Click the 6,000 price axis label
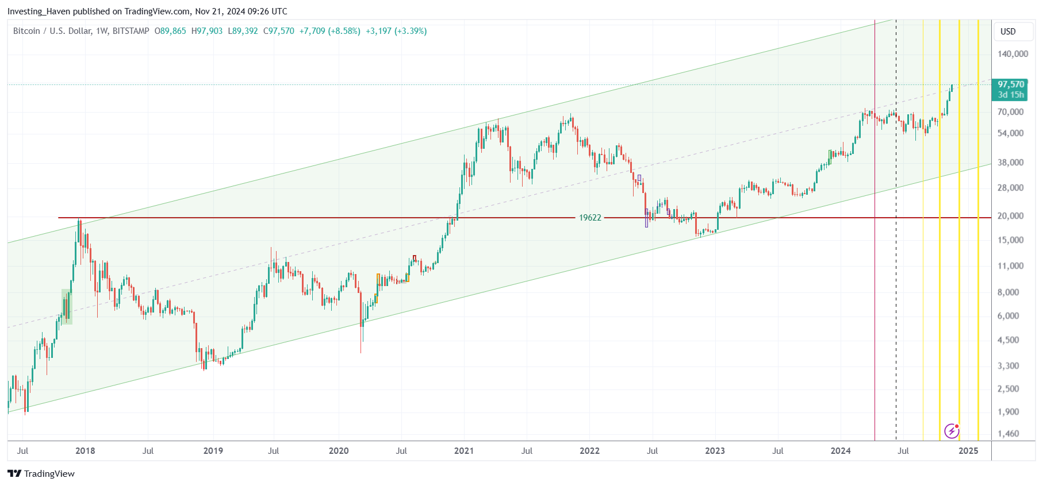This screenshot has width=1043, height=486. (x=1008, y=316)
